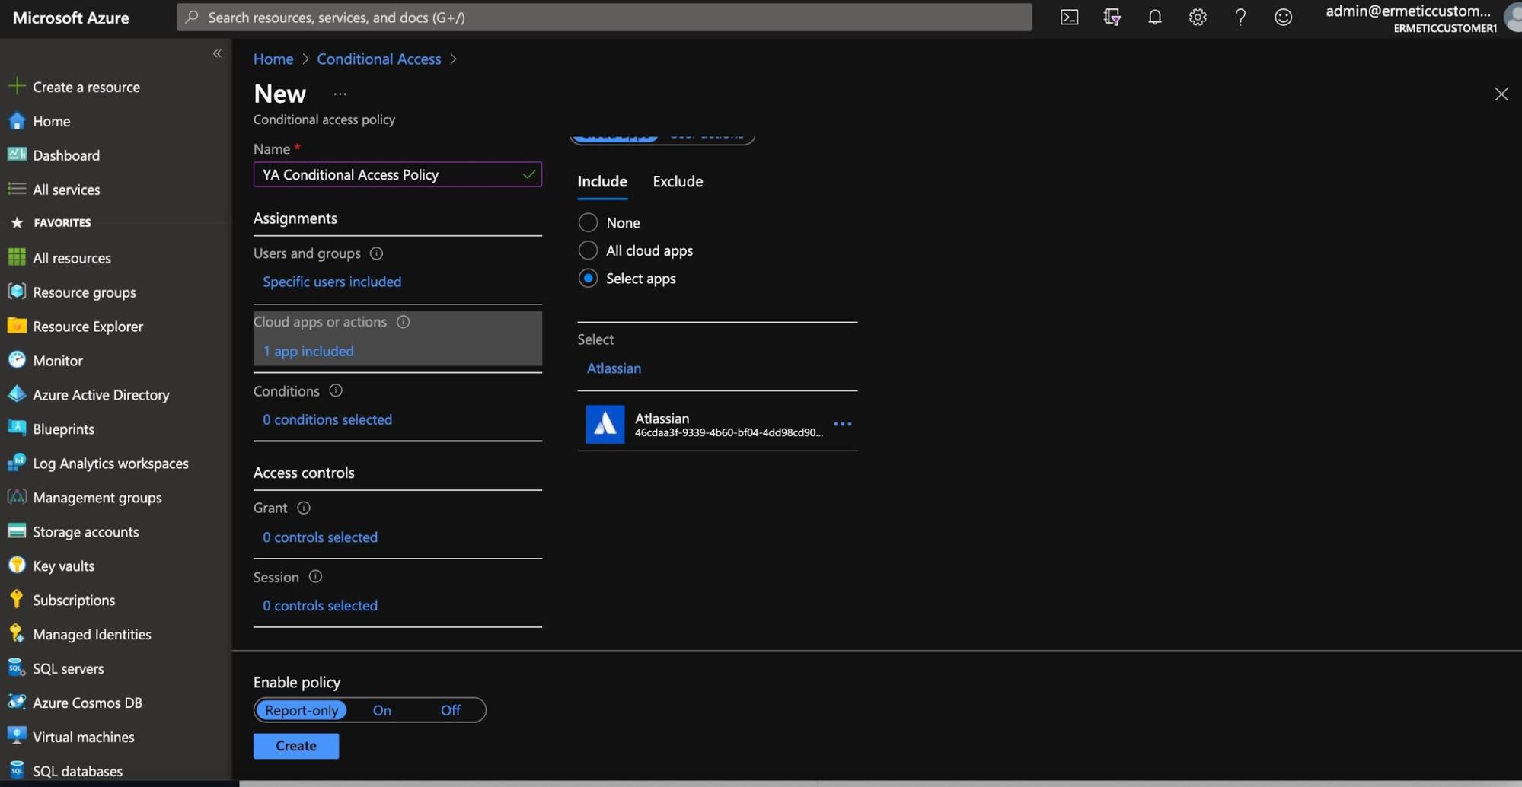Open Virtual machines from the sidebar
Image resolution: width=1522 pixels, height=787 pixels.
[84, 737]
